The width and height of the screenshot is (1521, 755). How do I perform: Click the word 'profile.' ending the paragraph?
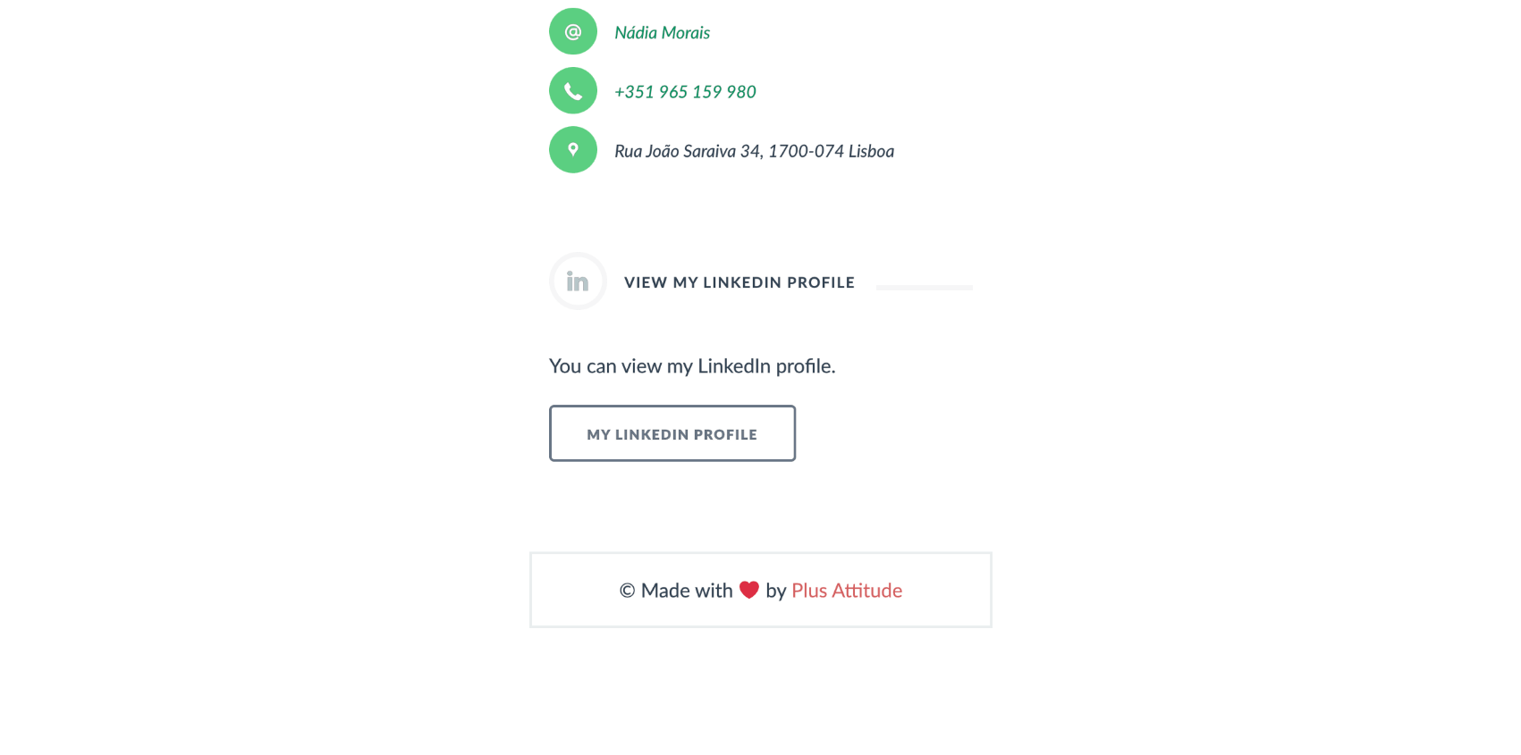tap(805, 366)
